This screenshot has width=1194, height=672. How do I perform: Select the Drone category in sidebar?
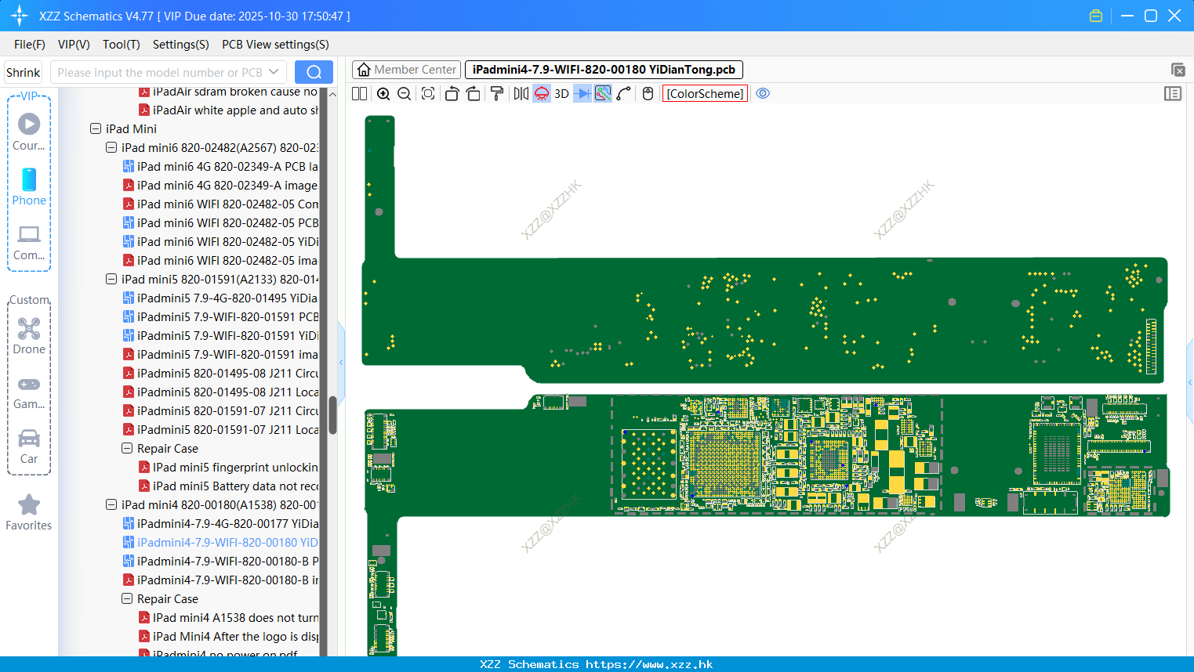[29, 336]
